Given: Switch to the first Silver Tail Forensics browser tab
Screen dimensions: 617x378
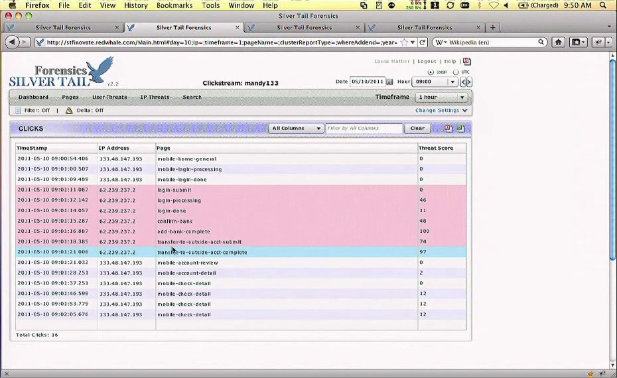Looking at the screenshot, I should (x=63, y=28).
